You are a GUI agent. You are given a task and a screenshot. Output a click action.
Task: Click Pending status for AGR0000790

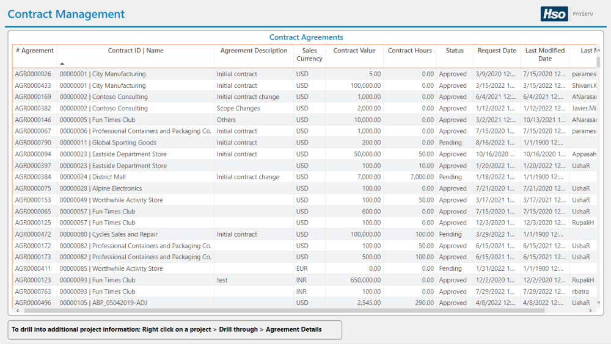click(x=450, y=143)
